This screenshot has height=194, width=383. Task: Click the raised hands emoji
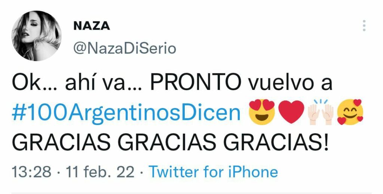(321, 112)
